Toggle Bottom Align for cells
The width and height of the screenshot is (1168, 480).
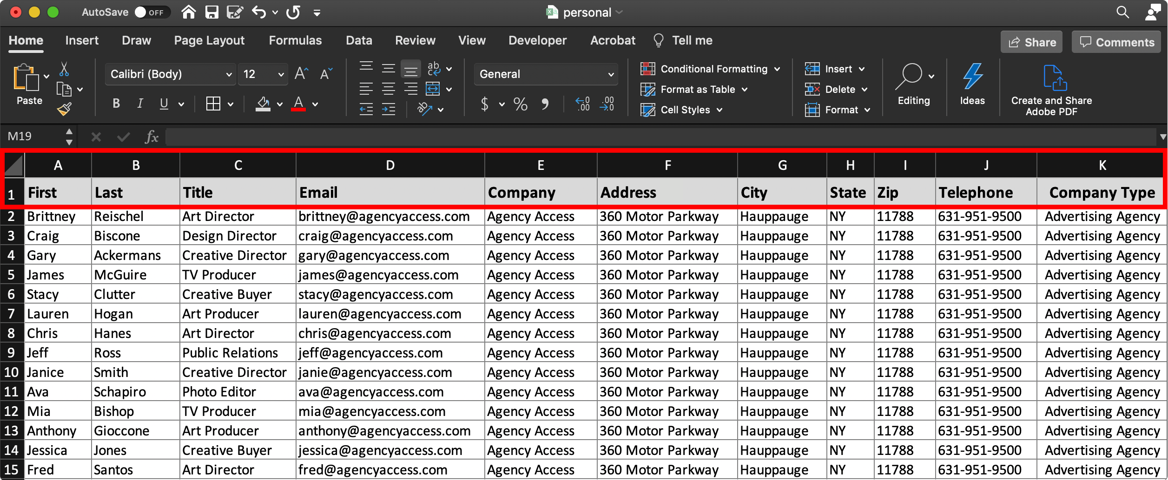[411, 69]
